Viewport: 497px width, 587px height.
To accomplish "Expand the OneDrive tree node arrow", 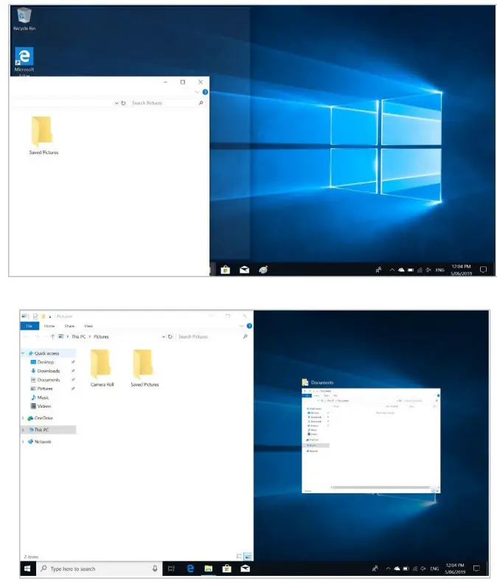I will click(x=23, y=418).
